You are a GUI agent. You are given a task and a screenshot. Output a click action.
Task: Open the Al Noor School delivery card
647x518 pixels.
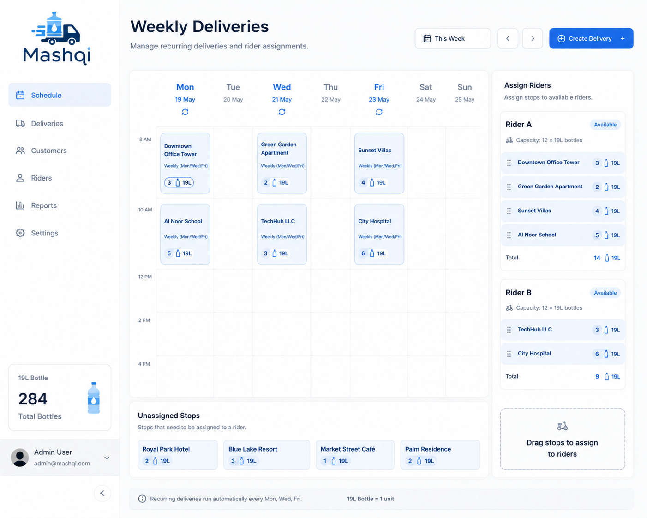pyautogui.click(x=185, y=234)
